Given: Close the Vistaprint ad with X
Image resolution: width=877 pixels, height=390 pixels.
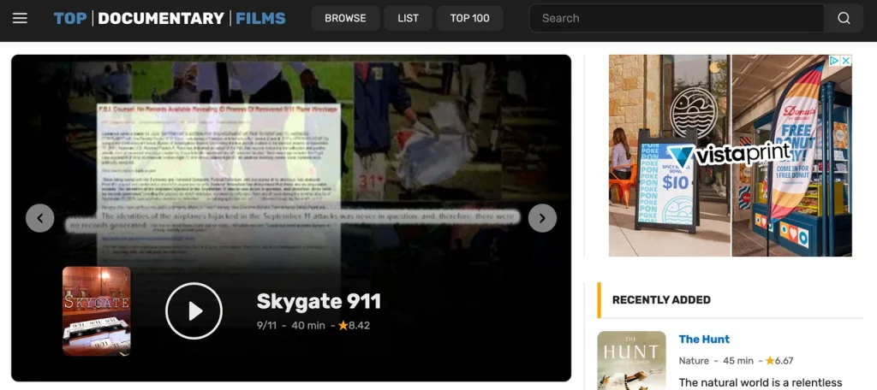Looking at the screenshot, I should (x=845, y=61).
